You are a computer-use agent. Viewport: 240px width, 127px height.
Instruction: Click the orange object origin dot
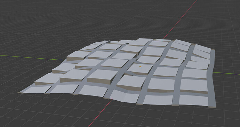(140, 66)
